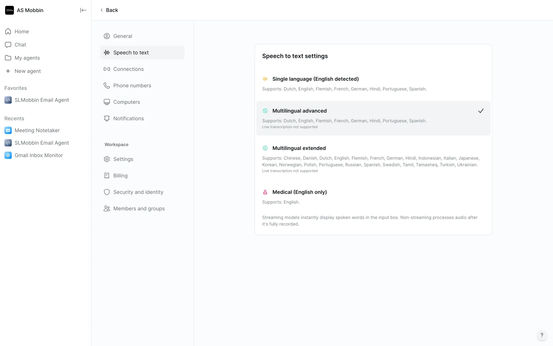
Task: Click the New agent plus icon
Action: point(8,71)
